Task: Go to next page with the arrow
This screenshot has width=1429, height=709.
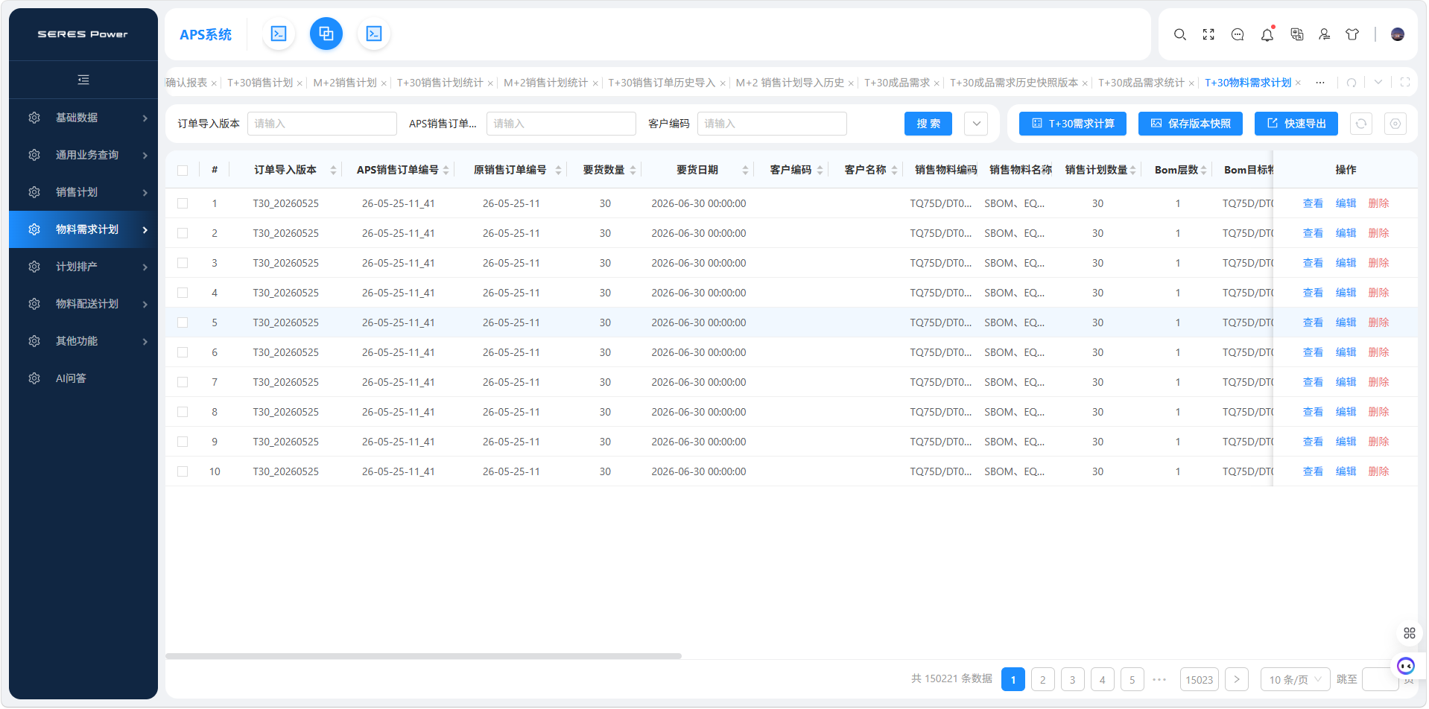Action: (1237, 679)
